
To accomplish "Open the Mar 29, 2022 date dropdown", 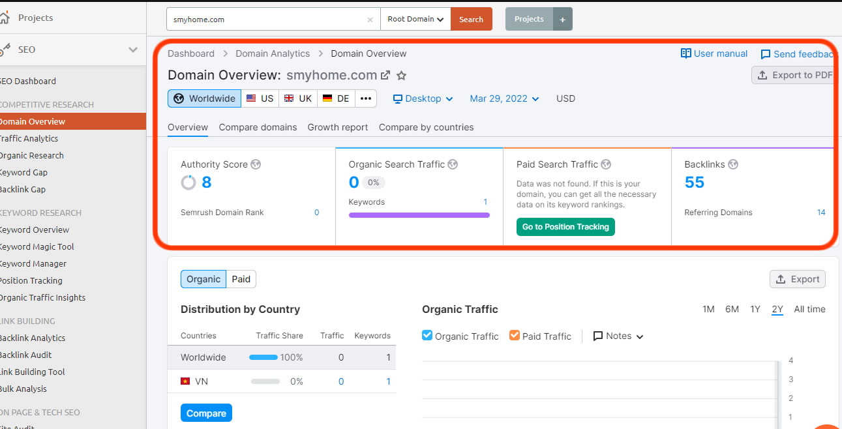I will tap(505, 98).
